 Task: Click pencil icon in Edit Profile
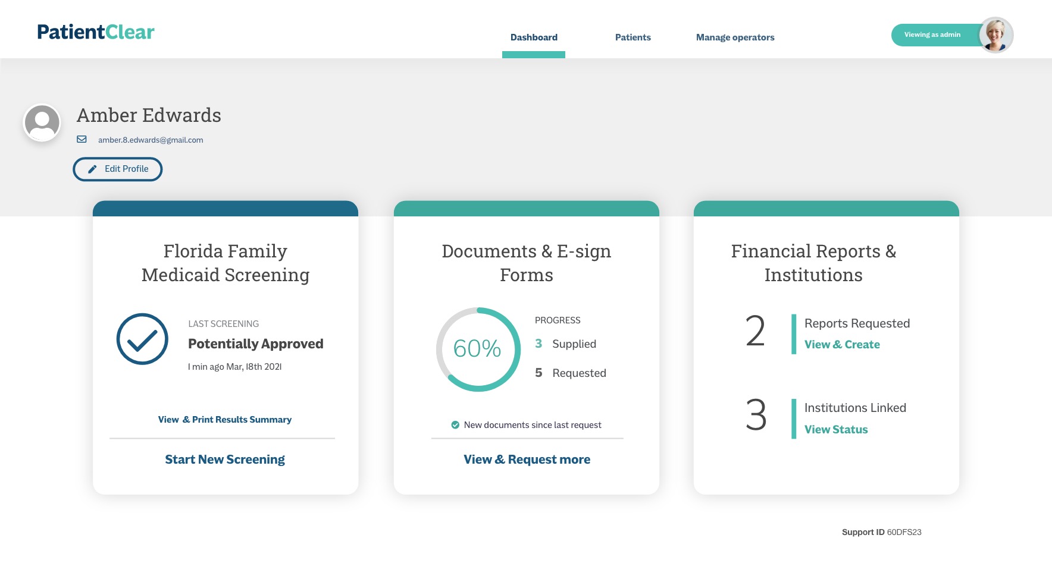pos(92,169)
